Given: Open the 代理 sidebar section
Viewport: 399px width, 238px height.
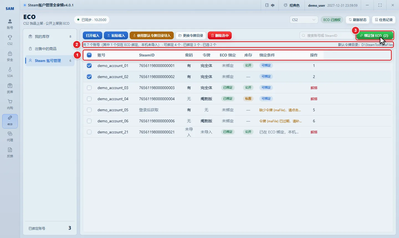Looking at the screenshot, I should (10, 136).
